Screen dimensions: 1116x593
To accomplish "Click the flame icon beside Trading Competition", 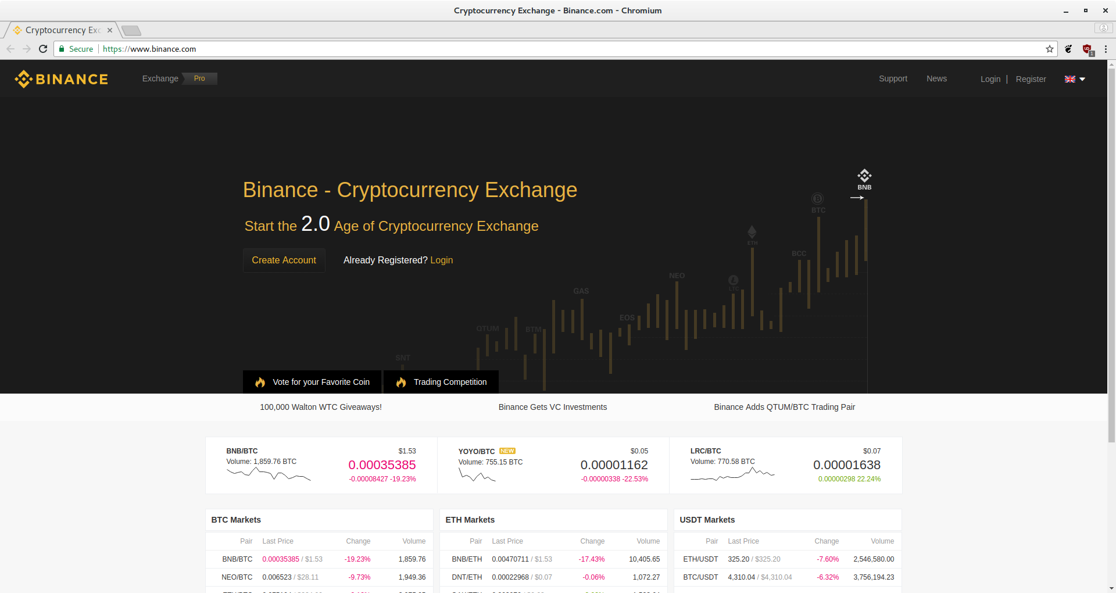I will [401, 382].
